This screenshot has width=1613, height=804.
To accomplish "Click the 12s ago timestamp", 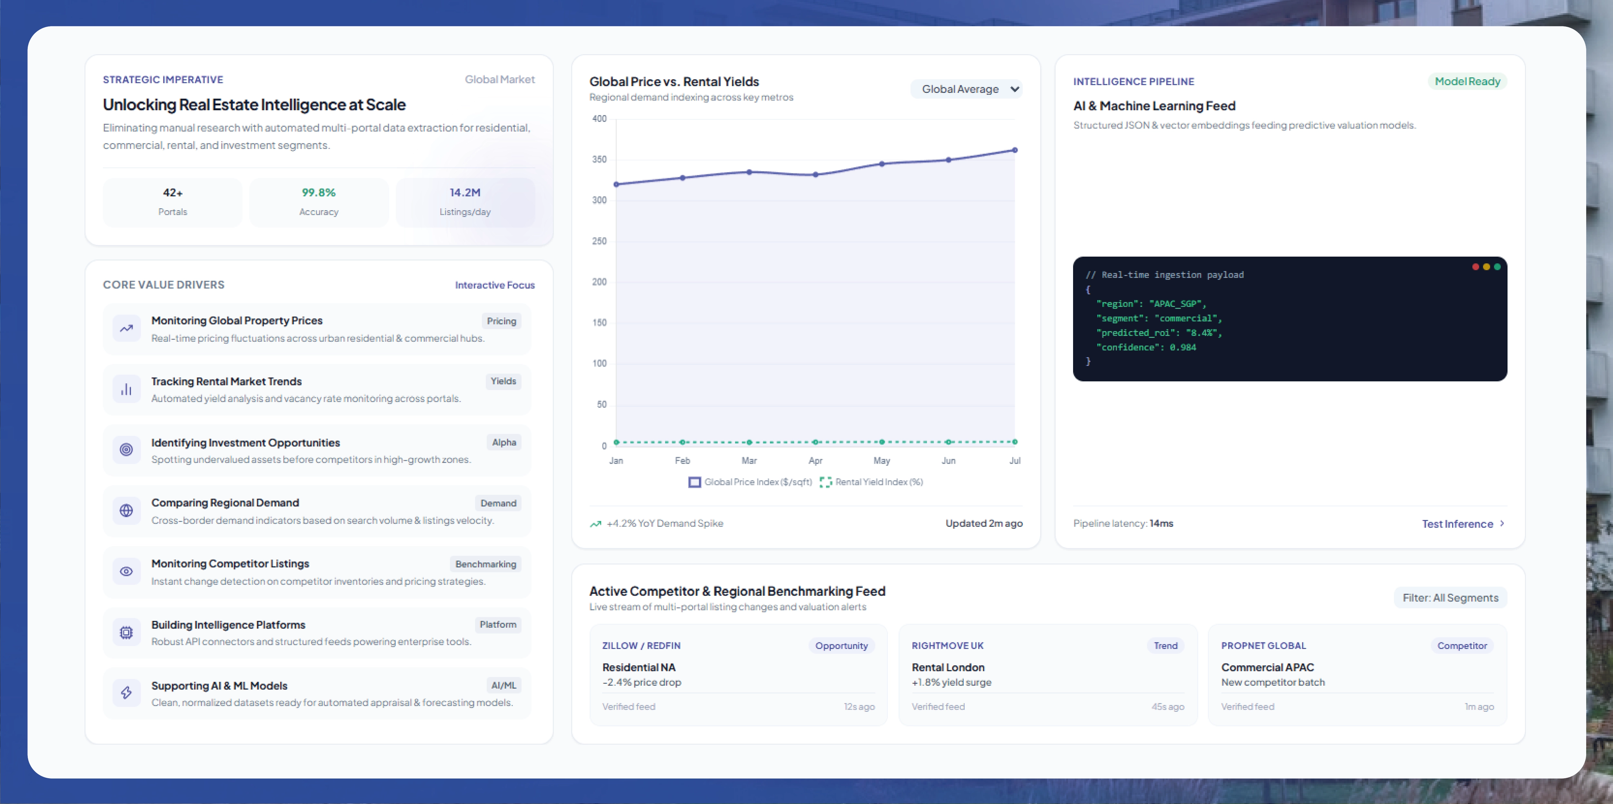I will pos(859,707).
